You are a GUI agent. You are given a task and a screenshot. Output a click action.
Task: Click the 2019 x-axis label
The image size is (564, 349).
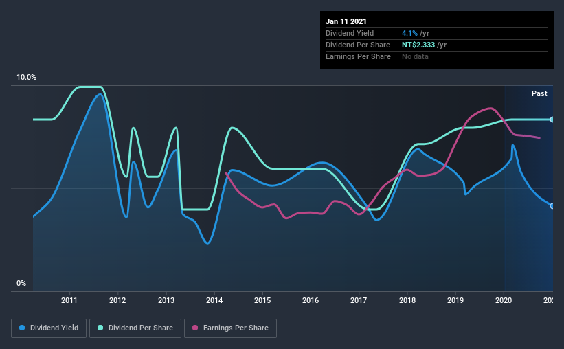pos(455,300)
